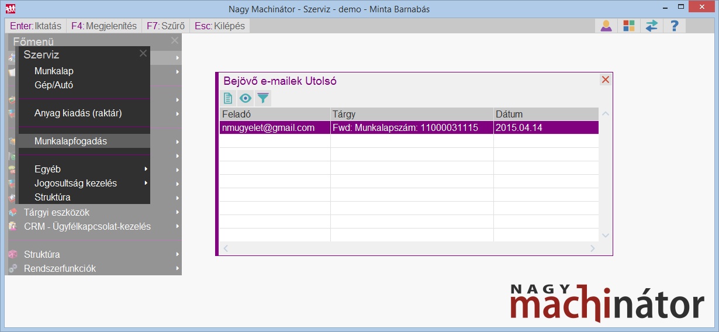Click the eye view icon in e-mail panel
719x332 pixels.
tap(246, 98)
